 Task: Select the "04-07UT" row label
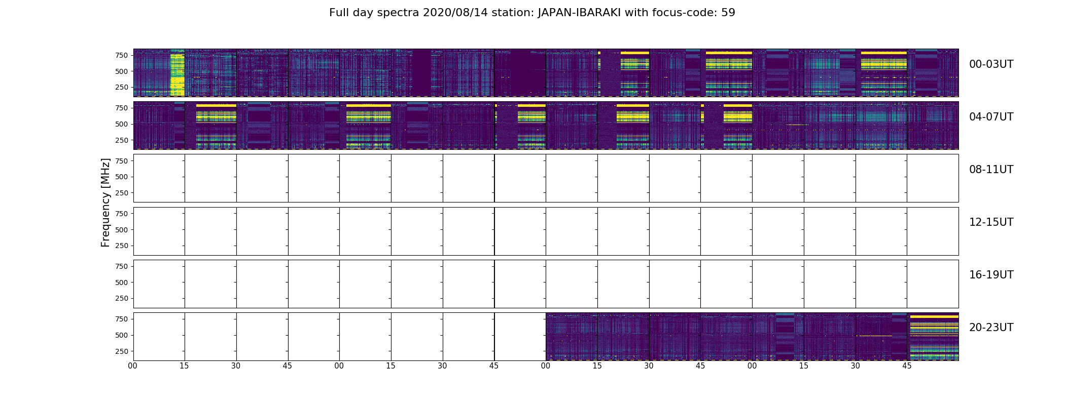[991, 117]
